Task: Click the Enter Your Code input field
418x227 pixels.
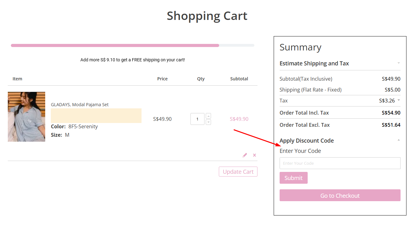Action: [x=340, y=163]
